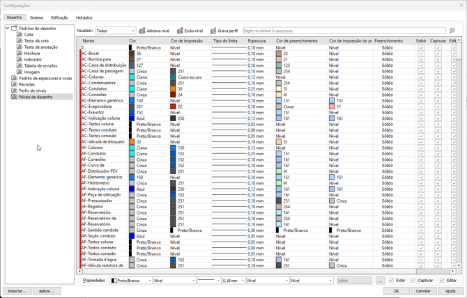Click the Aplicar button

[x=47, y=291]
